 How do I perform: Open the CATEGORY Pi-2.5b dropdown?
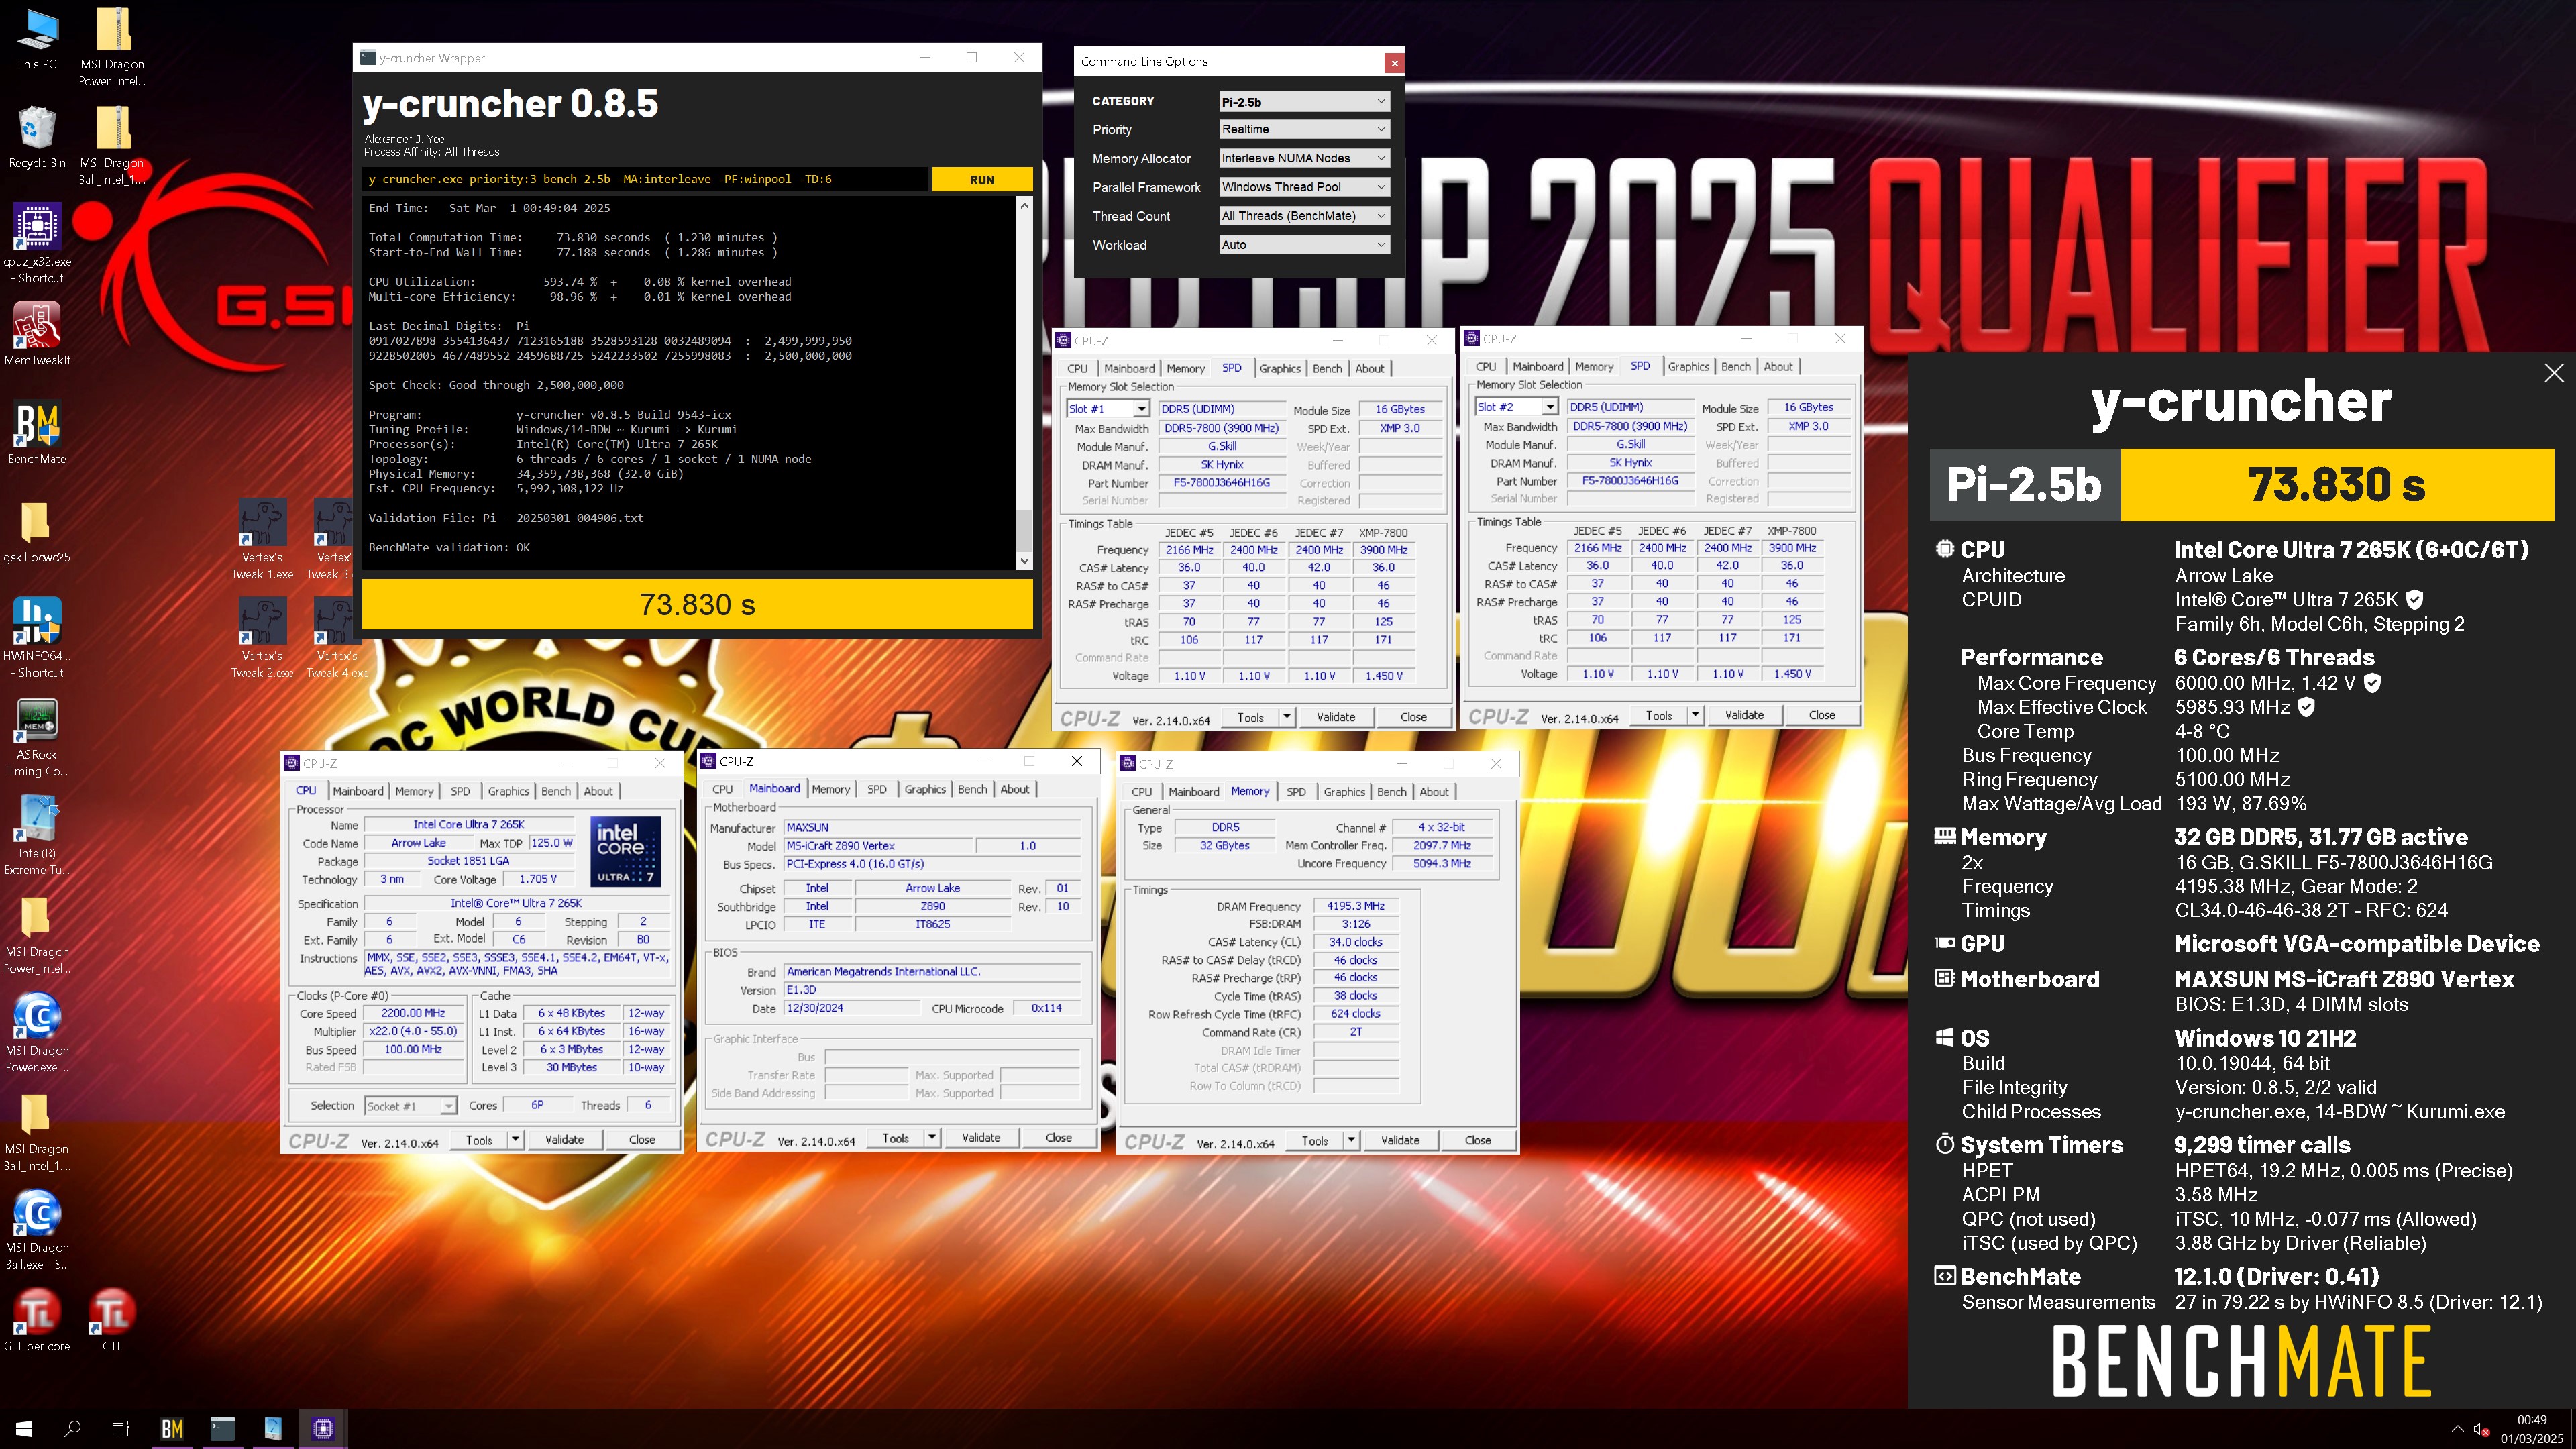[1304, 101]
